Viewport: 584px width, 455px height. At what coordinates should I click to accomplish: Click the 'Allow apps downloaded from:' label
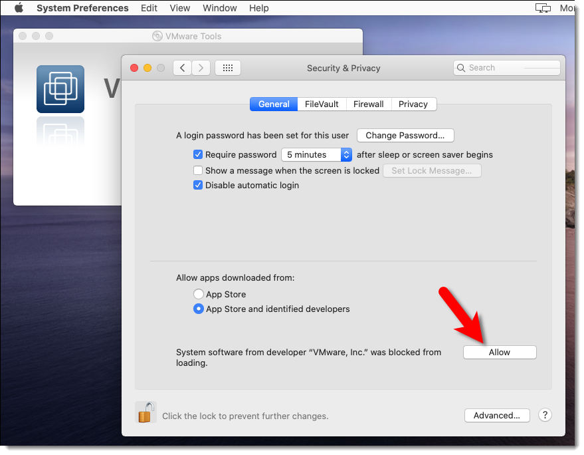point(235,278)
